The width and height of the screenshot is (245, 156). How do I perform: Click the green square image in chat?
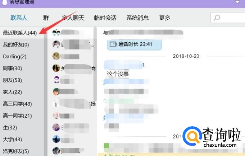coord(106,146)
